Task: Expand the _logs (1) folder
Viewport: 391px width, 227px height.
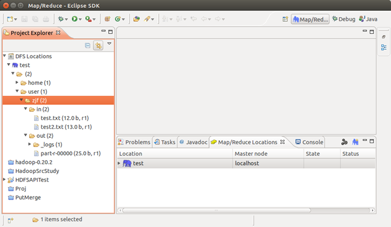Action: click(x=29, y=144)
